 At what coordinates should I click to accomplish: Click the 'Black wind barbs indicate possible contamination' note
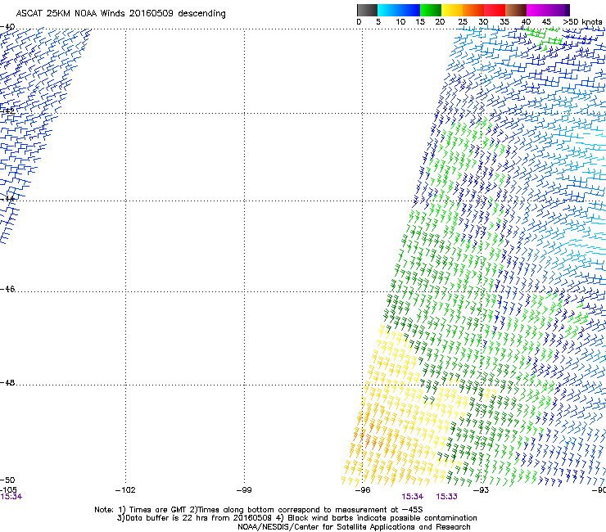click(377, 518)
